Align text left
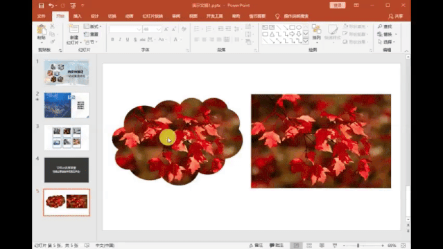Screen dimensions: 443x249 point(197,39)
